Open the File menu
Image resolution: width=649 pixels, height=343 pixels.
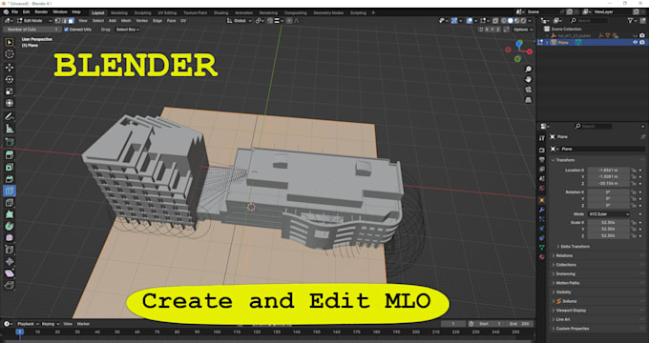(14, 12)
